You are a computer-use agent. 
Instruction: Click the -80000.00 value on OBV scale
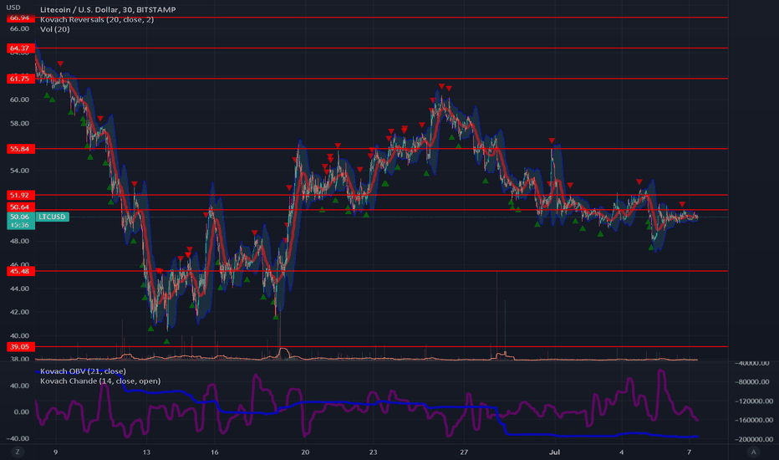[x=753, y=382]
